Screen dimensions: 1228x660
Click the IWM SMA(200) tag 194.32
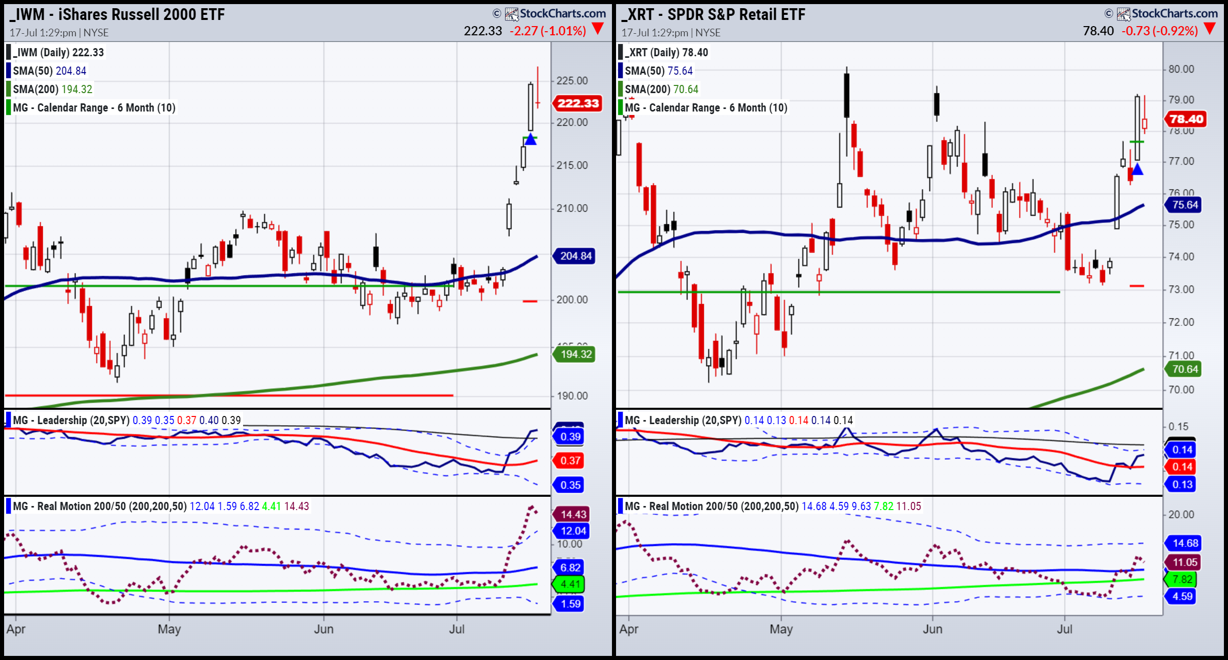(575, 354)
